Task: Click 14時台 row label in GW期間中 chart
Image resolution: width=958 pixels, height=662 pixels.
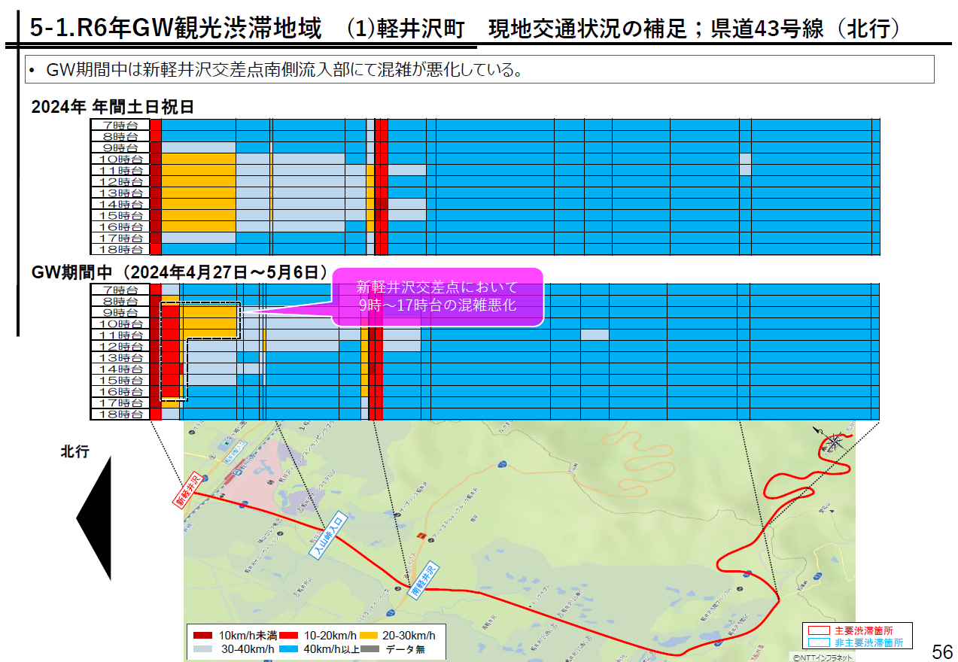Action: point(120,369)
